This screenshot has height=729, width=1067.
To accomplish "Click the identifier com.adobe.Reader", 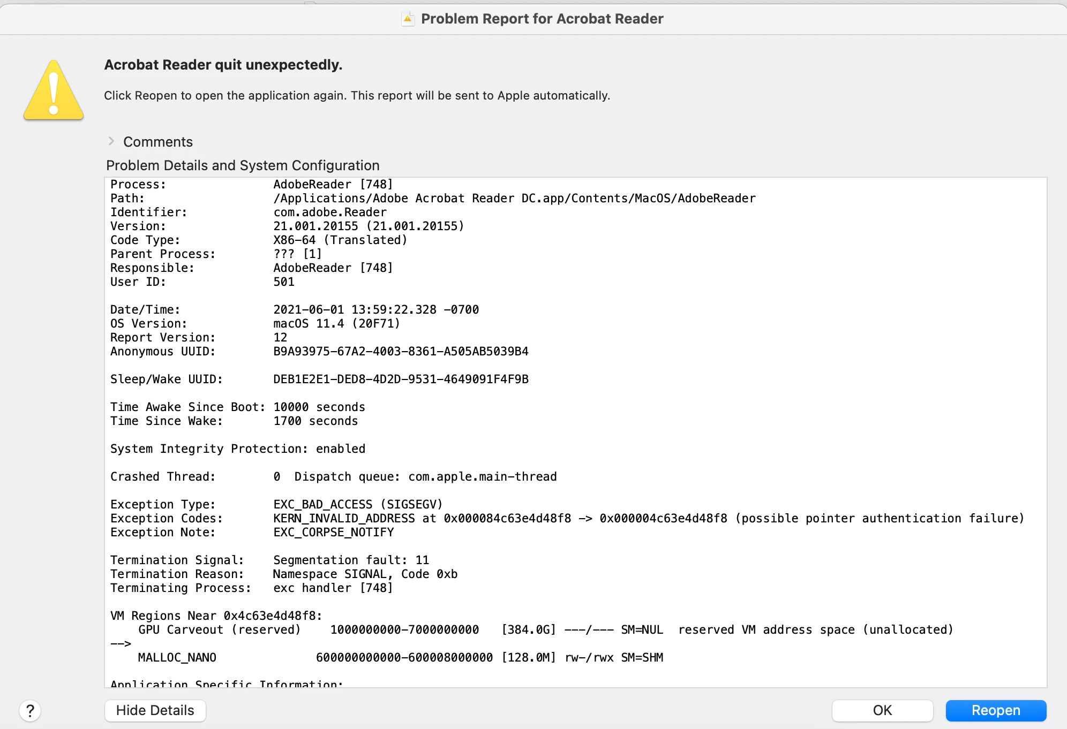I will 330,212.
